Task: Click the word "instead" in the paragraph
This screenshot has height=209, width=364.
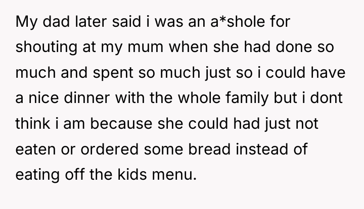Action: point(262,149)
